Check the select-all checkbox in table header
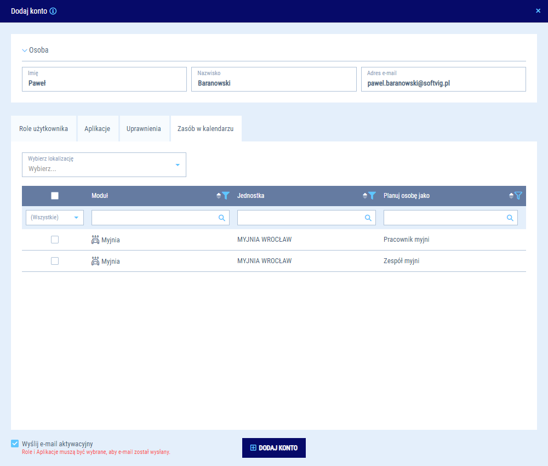The image size is (548, 466). 55,196
